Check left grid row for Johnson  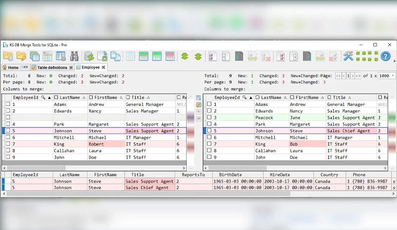coord(8,131)
